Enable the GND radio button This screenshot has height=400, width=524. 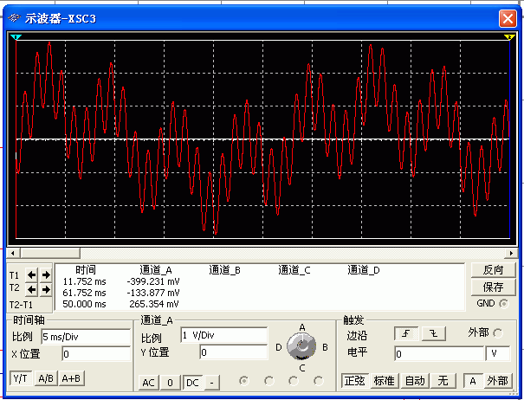[x=504, y=303]
